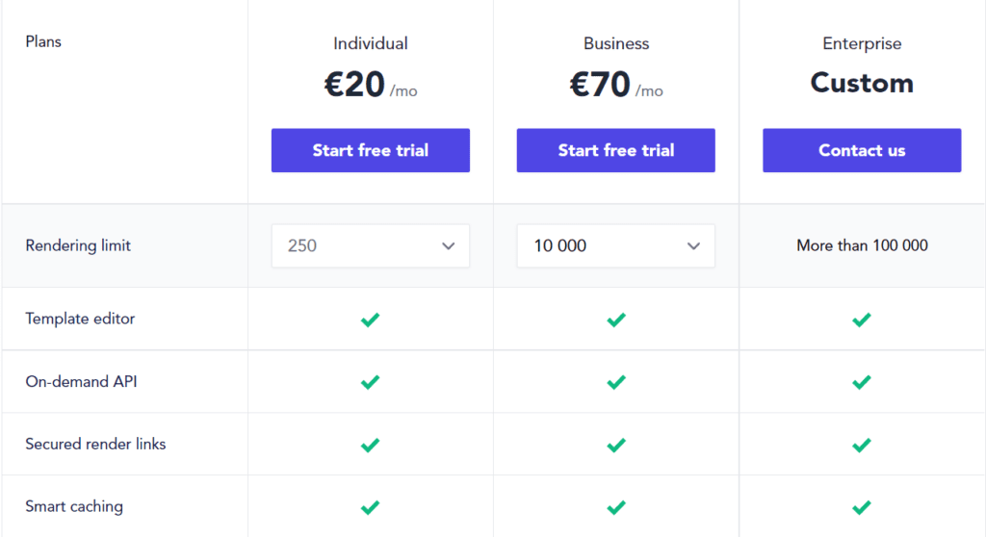Click the Enterprise plan heading

coord(862,43)
